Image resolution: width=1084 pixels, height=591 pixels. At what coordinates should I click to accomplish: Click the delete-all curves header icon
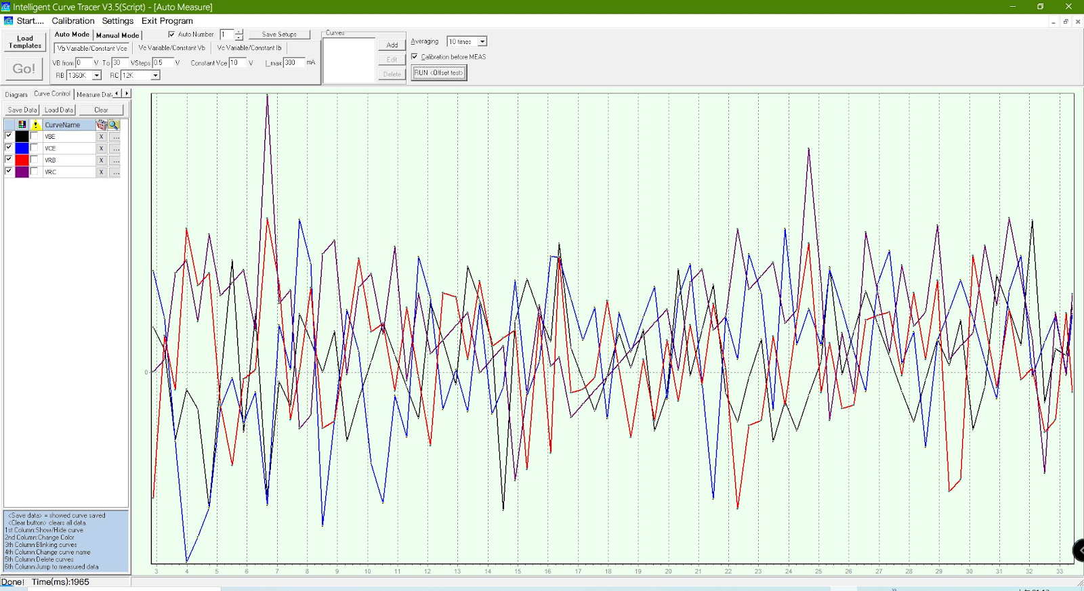point(102,125)
